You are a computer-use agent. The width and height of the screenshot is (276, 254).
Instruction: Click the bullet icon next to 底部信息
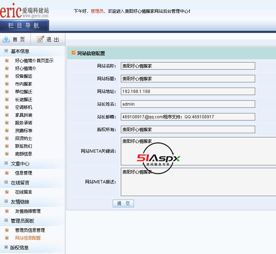coord(7,154)
